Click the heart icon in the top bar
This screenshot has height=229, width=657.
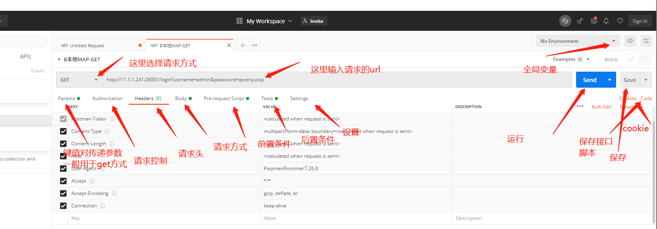(x=620, y=21)
